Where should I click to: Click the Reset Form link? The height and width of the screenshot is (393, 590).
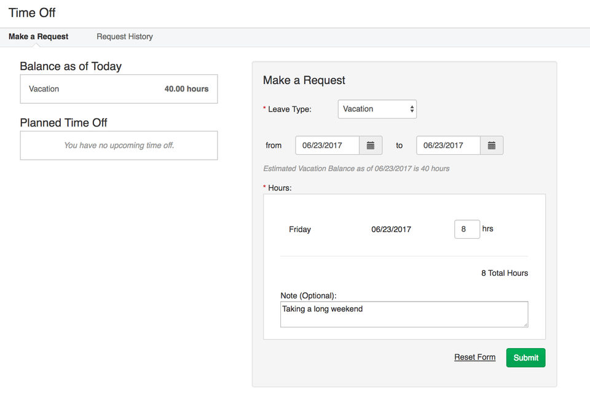(x=474, y=357)
